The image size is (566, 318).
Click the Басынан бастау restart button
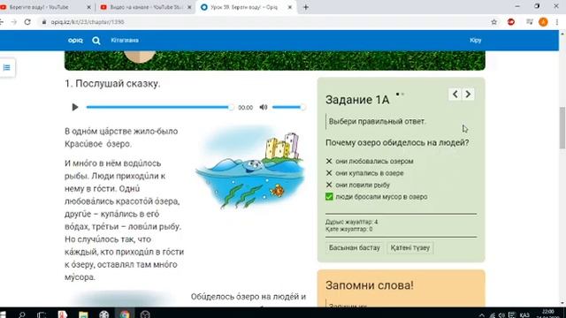point(355,247)
